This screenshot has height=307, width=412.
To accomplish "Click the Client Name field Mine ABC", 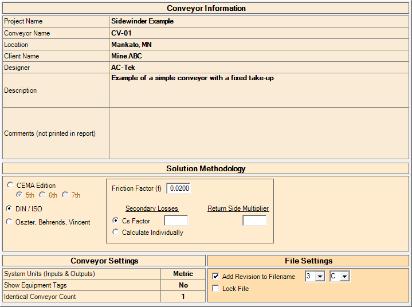I will (x=258, y=56).
